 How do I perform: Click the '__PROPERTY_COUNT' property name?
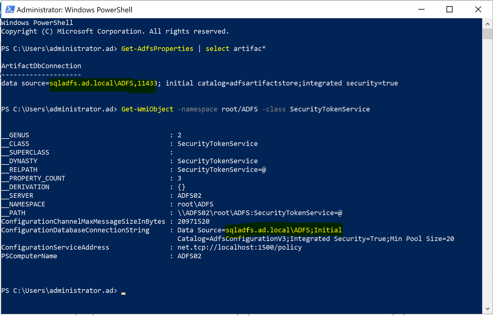pyautogui.click(x=33, y=178)
